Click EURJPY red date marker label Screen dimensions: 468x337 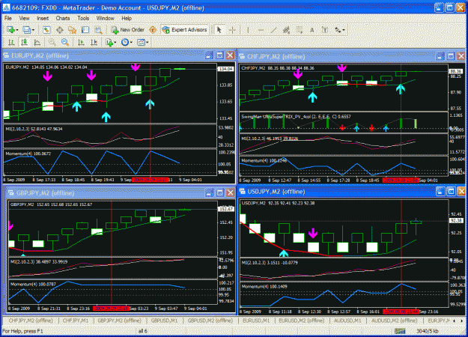[x=150, y=180]
